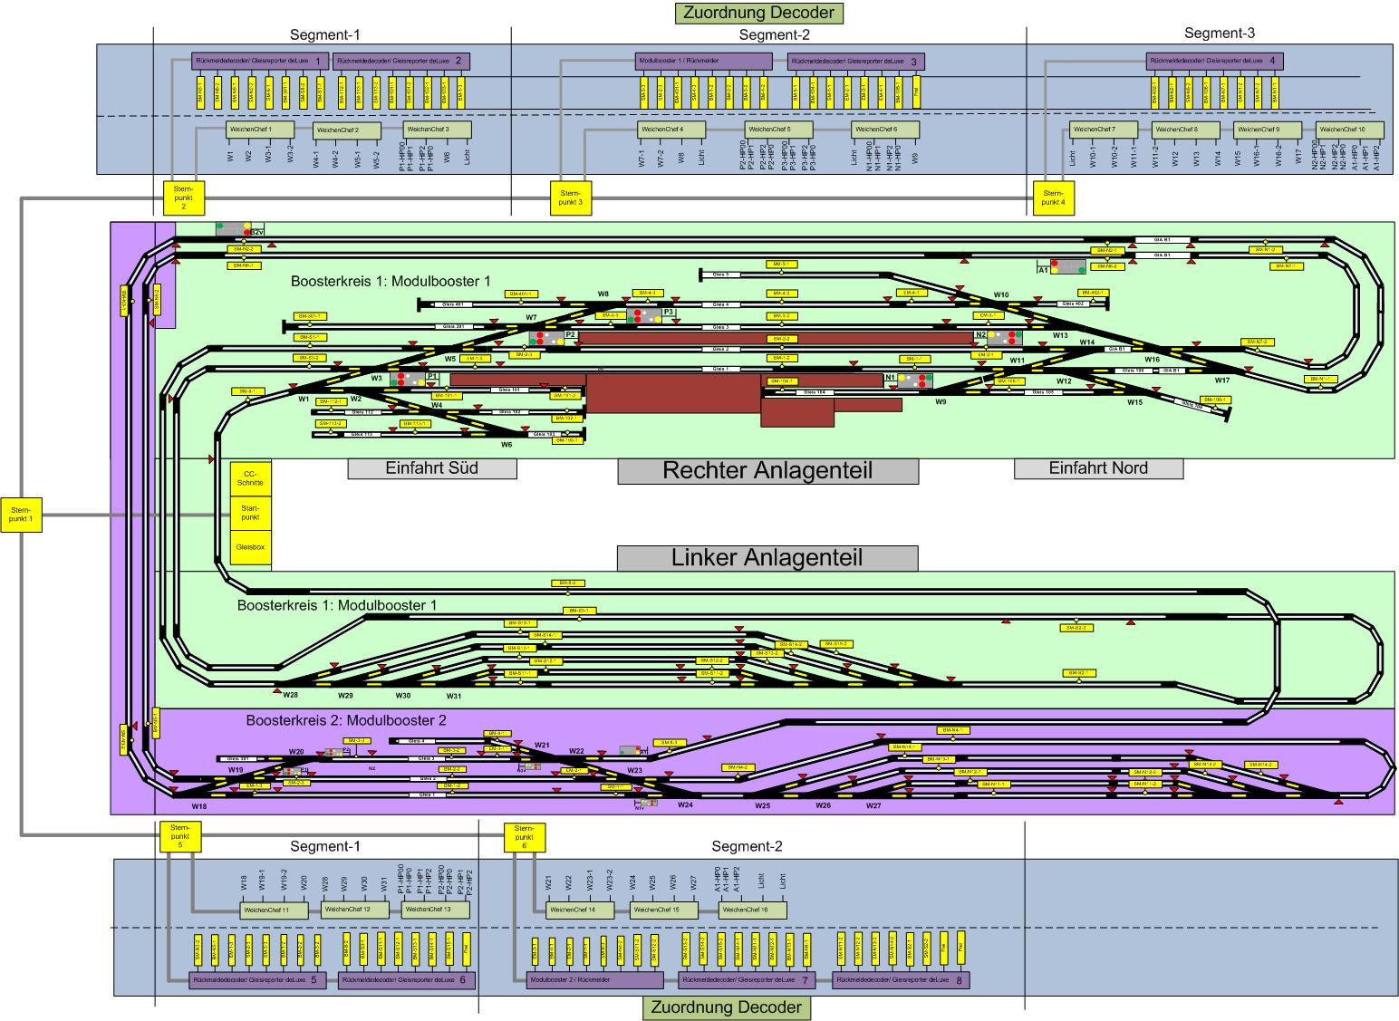Select the WeichenChef 13 box
This screenshot has width=1399, height=1021.
(436, 910)
